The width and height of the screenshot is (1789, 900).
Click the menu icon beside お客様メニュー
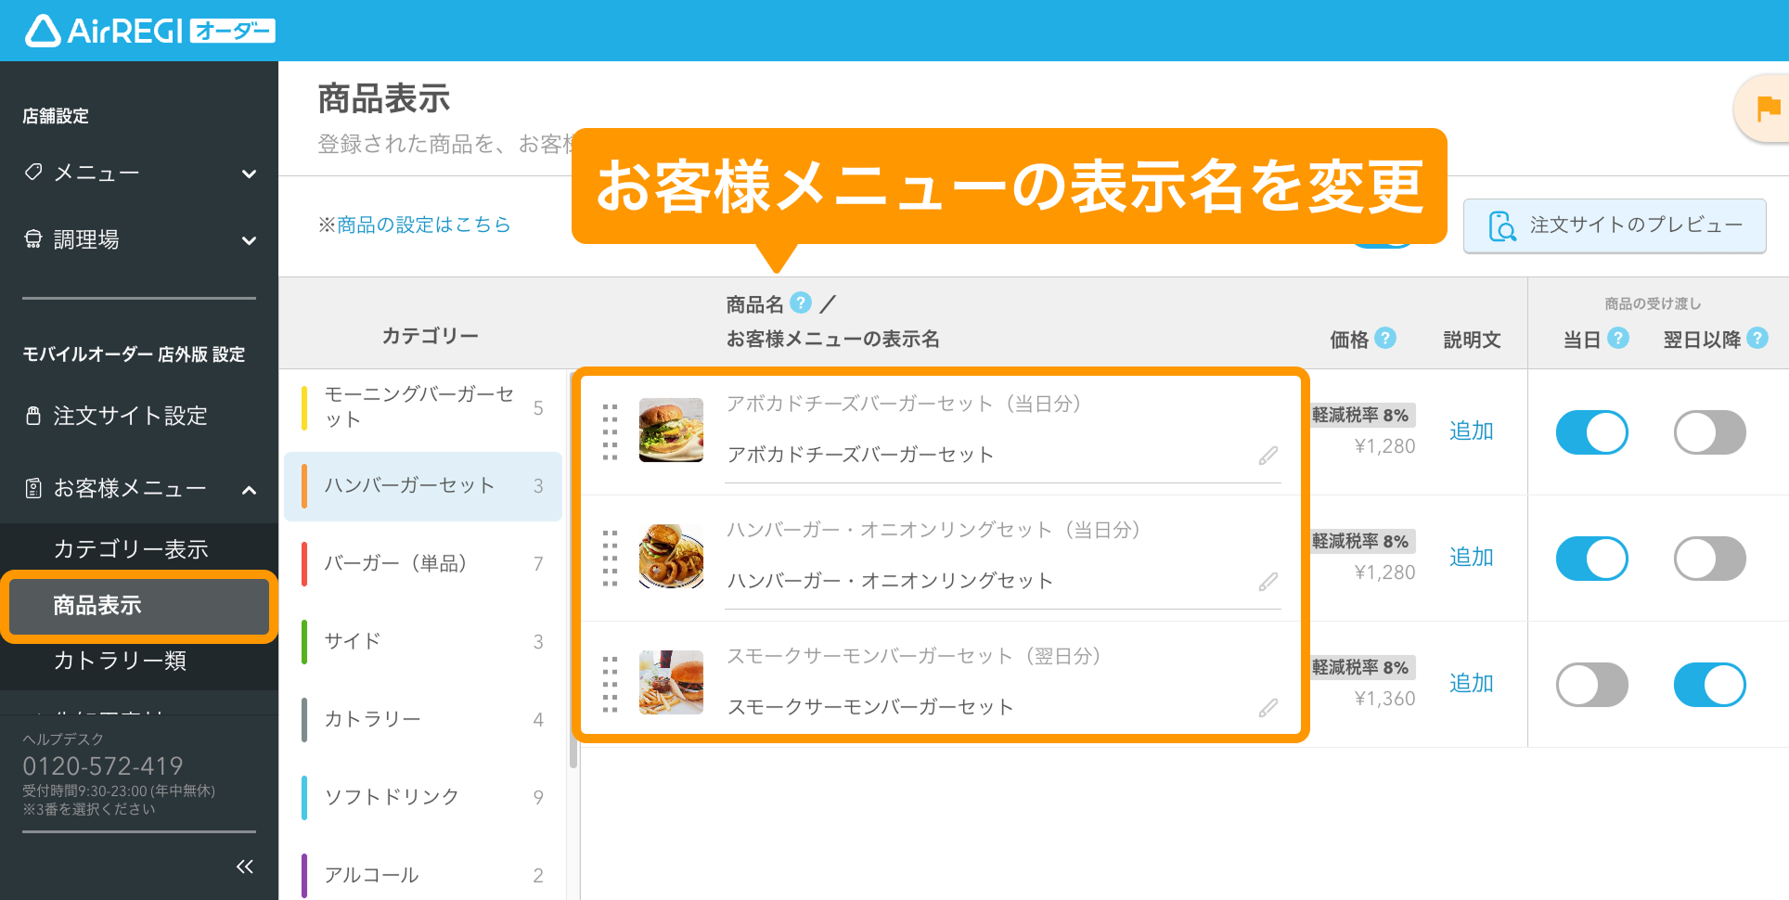(33, 488)
